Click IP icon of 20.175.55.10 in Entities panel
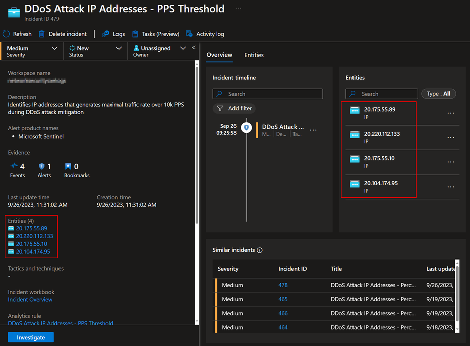This screenshot has width=470, height=346. tap(355, 159)
